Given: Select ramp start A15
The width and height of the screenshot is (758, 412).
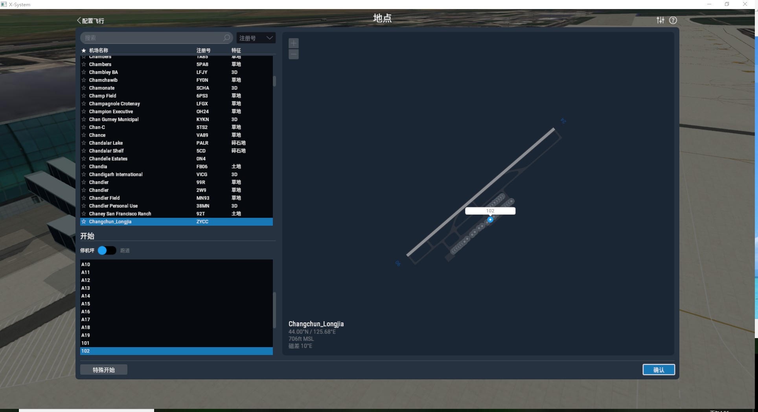Looking at the screenshot, I should pyautogui.click(x=177, y=304).
